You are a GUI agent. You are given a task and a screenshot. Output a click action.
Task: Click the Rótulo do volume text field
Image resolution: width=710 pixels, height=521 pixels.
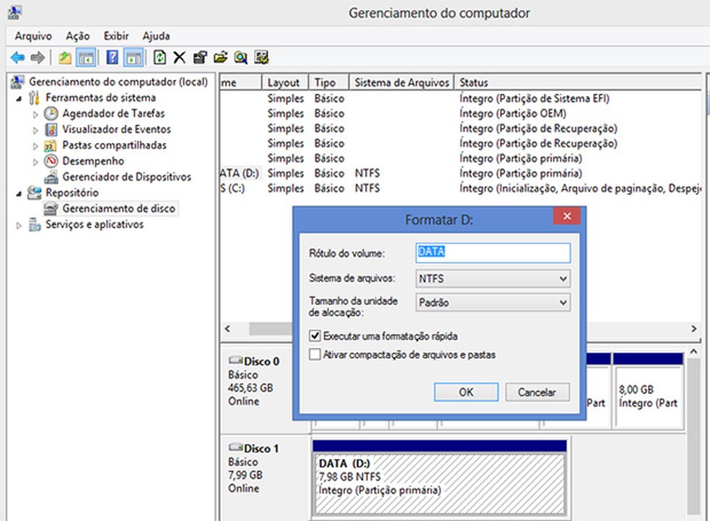point(494,253)
